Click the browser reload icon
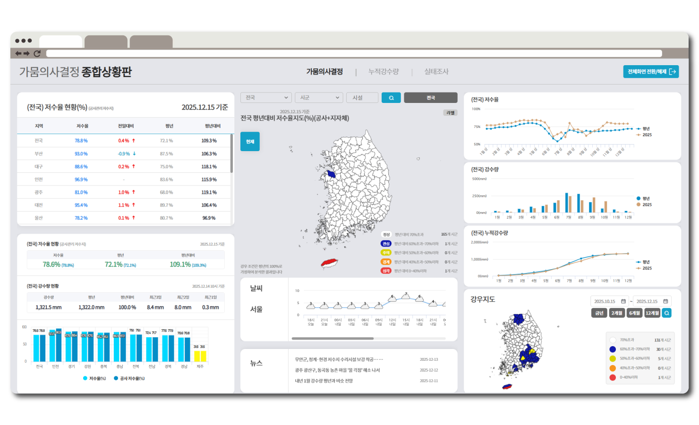699x425 pixels. [x=37, y=53]
